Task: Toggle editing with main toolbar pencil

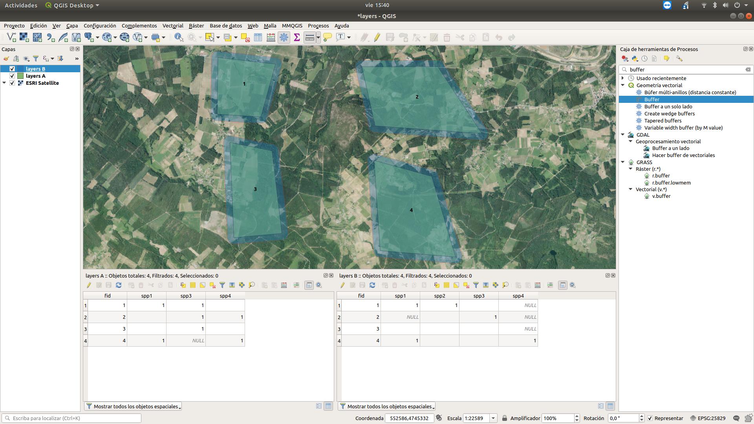Action: click(x=377, y=37)
